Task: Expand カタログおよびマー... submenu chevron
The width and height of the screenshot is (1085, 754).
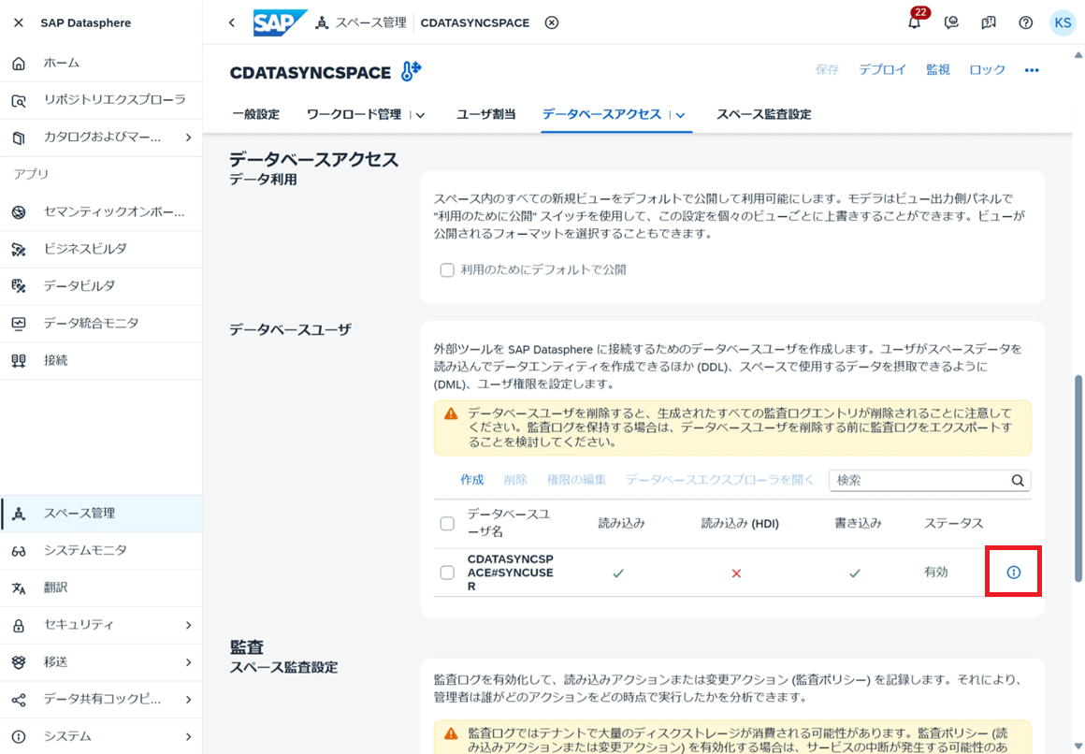Action: click(x=188, y=138)
